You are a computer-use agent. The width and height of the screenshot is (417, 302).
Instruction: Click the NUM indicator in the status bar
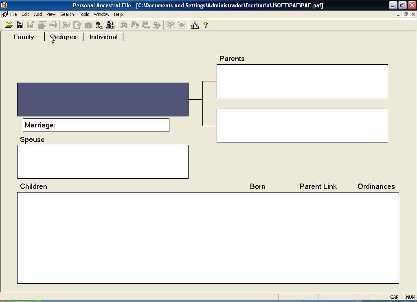pos(410,297)
